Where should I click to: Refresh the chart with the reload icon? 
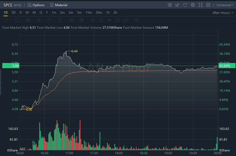click(185, 5)
